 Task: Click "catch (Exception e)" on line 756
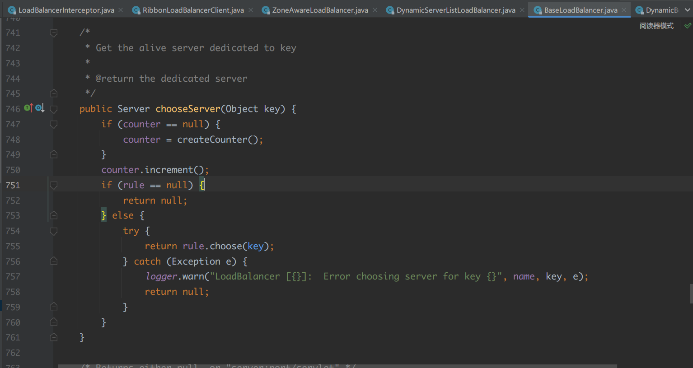tap(185, 261)
